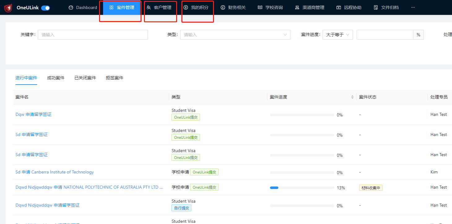452x224 pixels.
Task: Click the 类型 column header
Action: point(176,97)
